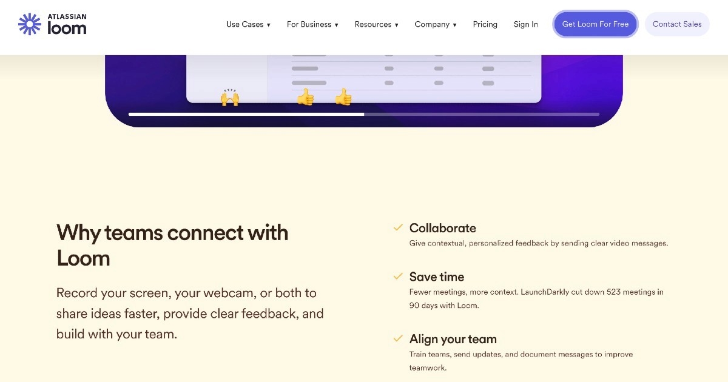This screenshot has height=382, width=728.
Task: Click the Why teams connect with Loom heading
Action: [x=172, y=245]
